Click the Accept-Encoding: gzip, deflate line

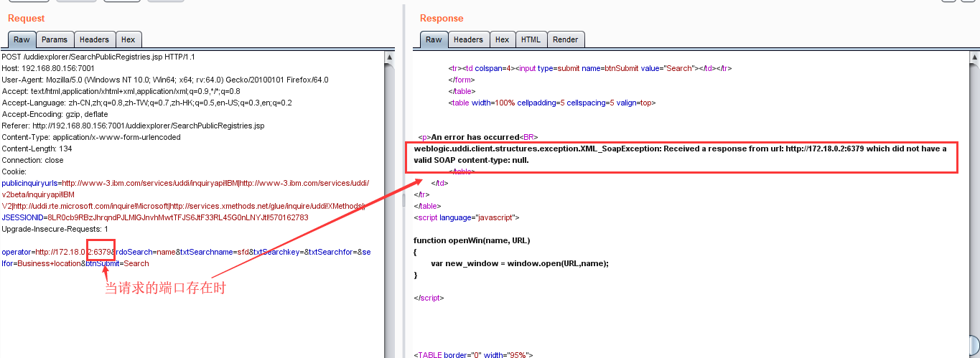(x=55, y=114)
